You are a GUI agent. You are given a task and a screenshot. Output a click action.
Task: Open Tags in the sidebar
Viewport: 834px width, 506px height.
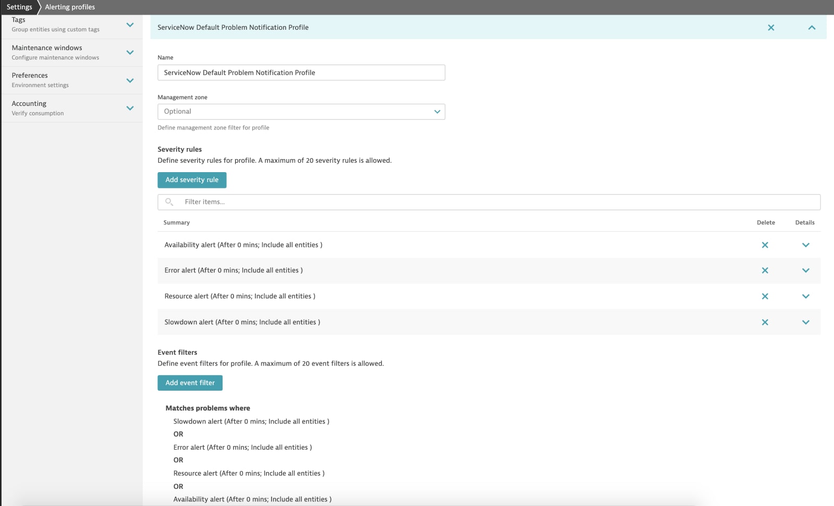(x=19, y=20)
